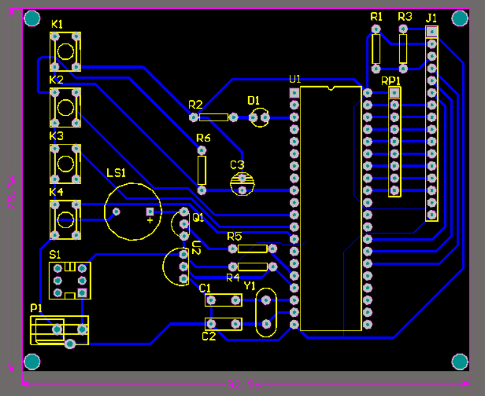Click the LS1 designator label
The height and width of the screenshot is (396, 485).
coord(116,173)
